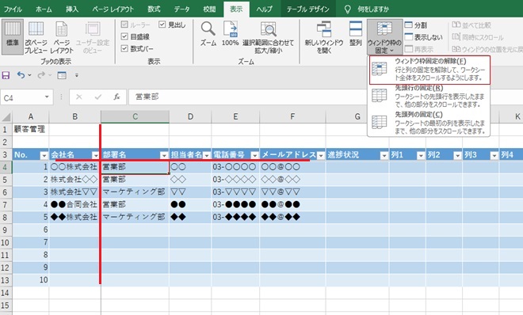This screenshot has width=523, height=315.
Task: Confirm formula entry checkmark icon
Action: 98,97
